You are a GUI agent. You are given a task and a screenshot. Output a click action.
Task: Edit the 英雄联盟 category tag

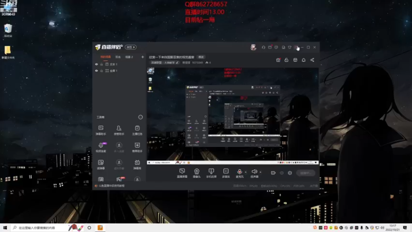[165, 62]
